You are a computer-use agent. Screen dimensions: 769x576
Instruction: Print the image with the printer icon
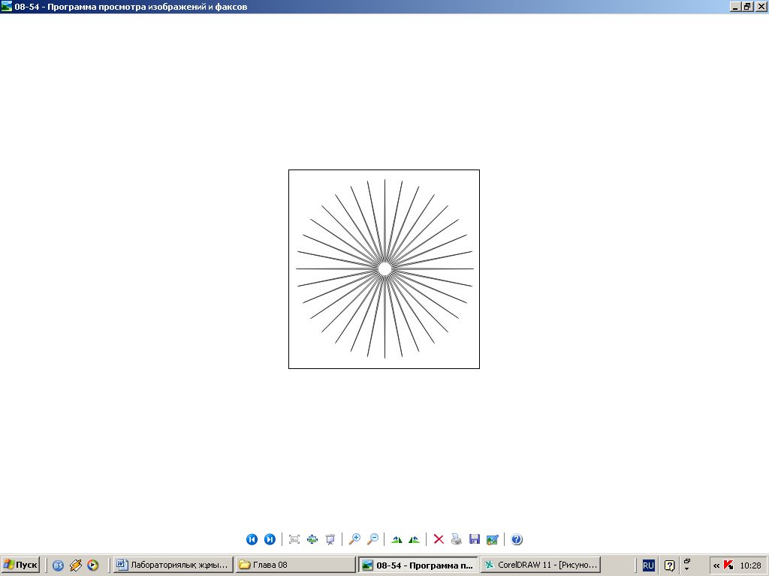[457, 539]
